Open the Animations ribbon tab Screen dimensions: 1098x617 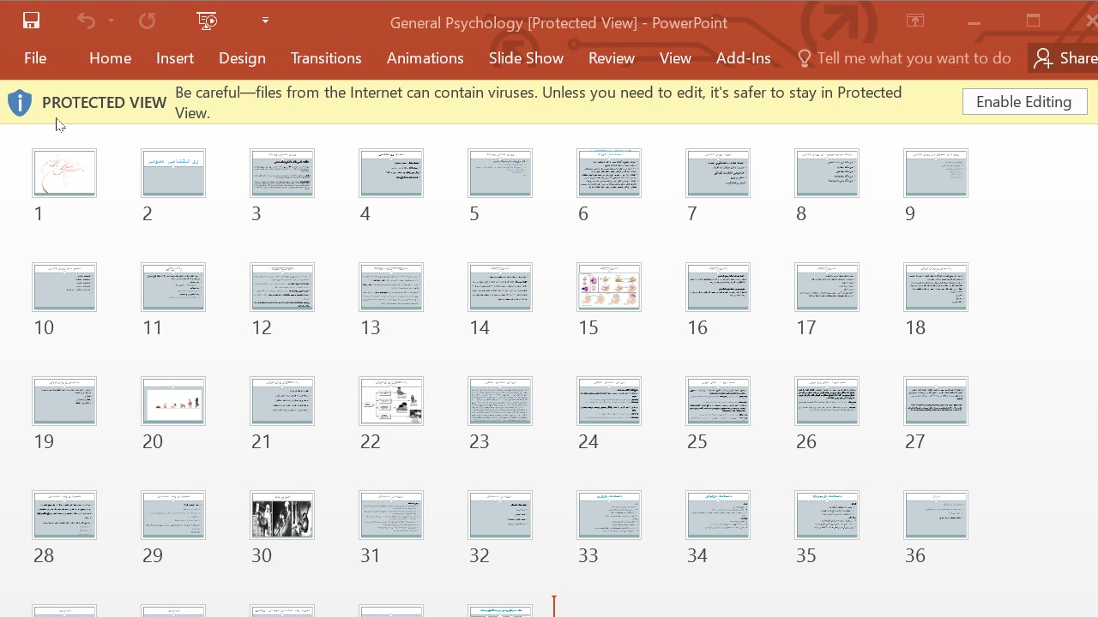click(x=425, y=58)
